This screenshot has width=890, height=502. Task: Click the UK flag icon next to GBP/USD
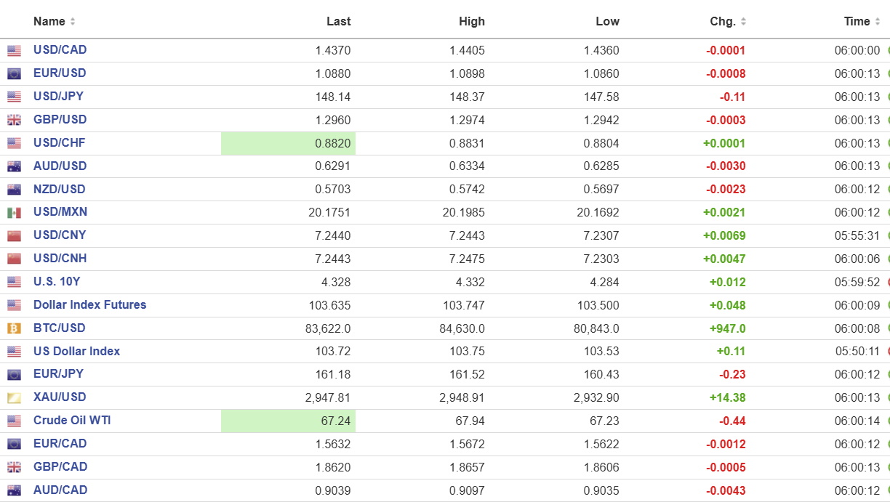point(14,120)
